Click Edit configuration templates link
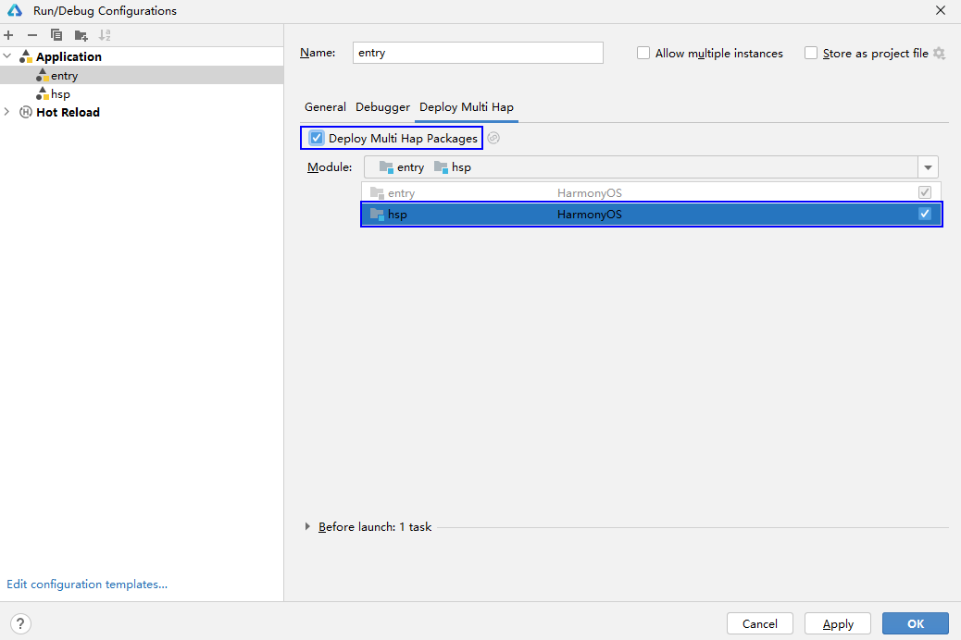Screen dimensions: 961x640 pos(86,584)
